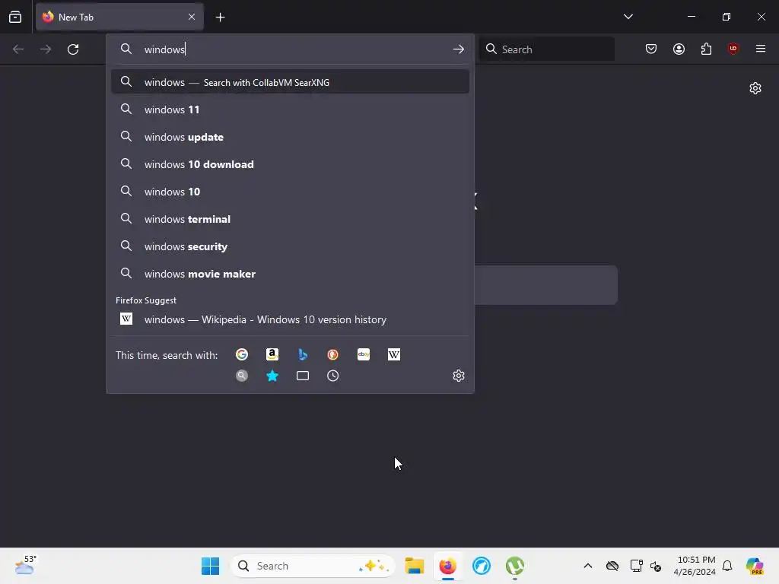This screenshot has width=779, height=584.
Task: Reload the current page
Action: [73, 49]
